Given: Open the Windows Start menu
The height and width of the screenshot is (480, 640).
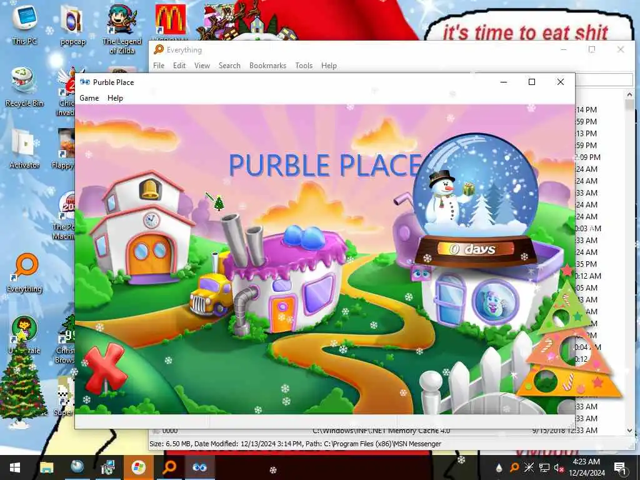Looking at the screenshot, I should (x=15, y=467).
